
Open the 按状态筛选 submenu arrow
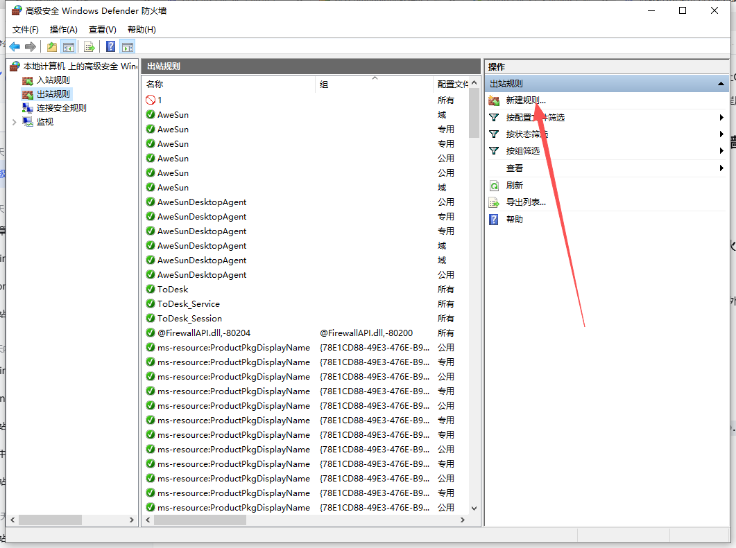tap(721, 134)
